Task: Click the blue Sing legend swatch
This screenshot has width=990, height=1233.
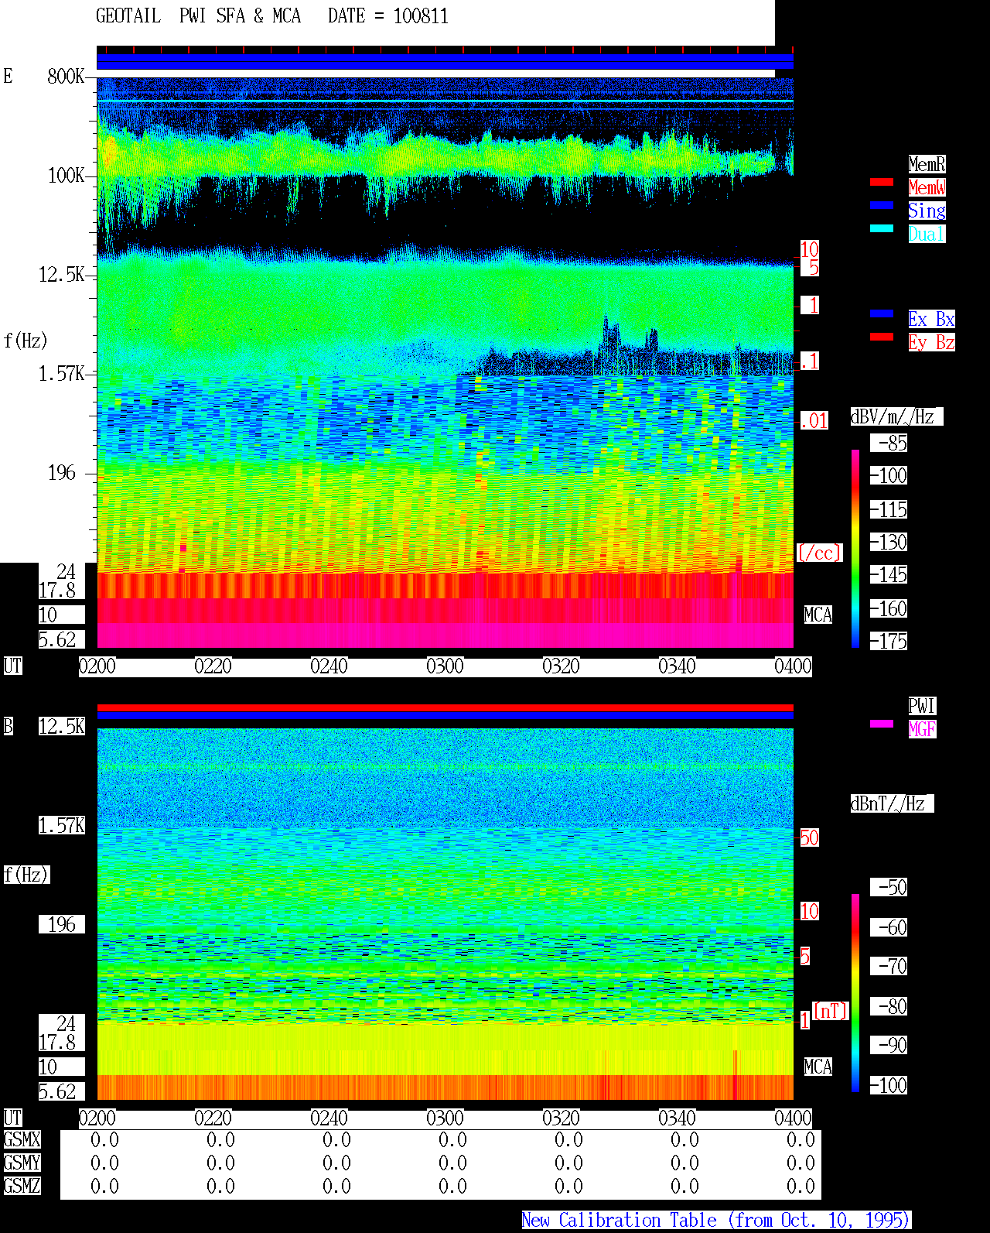Action: (882, 205)
